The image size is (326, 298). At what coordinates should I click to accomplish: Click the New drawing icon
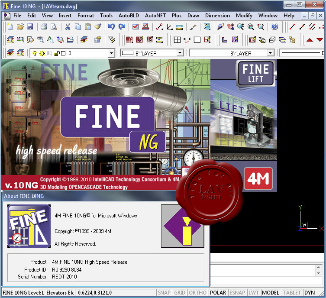click(x=10, y=26)
